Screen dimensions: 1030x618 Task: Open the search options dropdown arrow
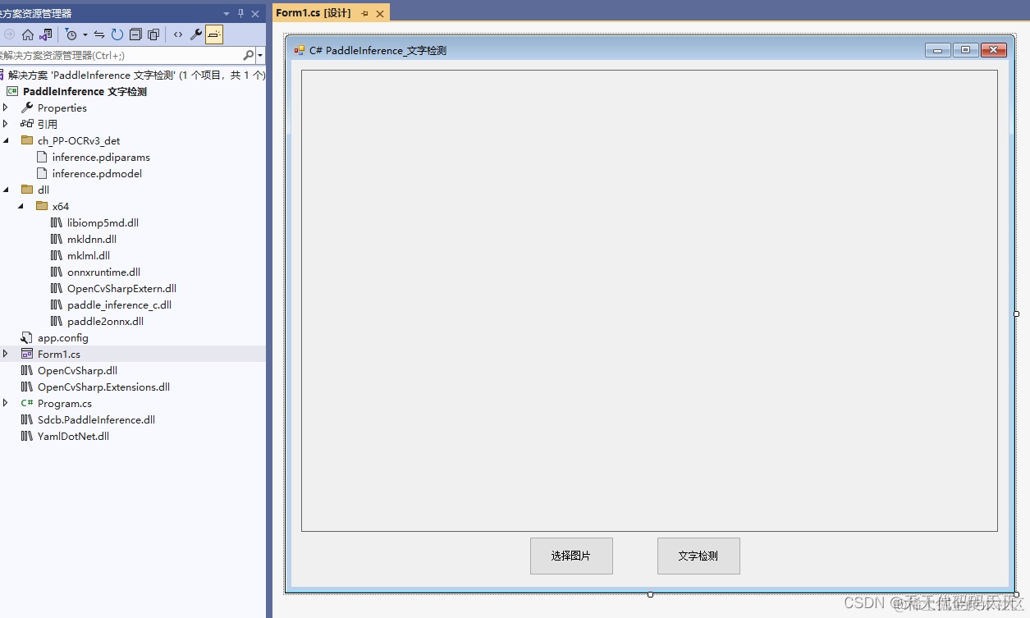point(260,56)
